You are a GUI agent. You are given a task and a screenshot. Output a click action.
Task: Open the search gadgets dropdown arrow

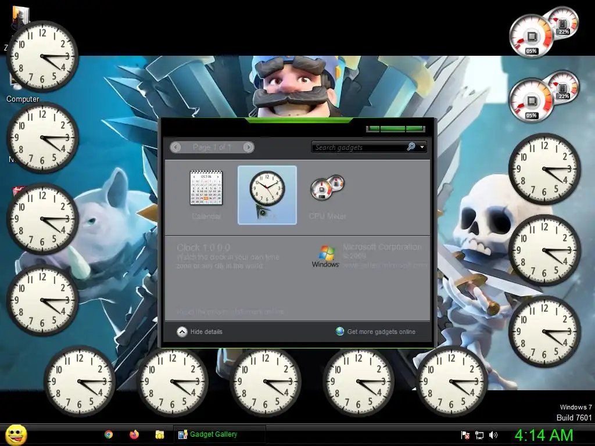422,147
